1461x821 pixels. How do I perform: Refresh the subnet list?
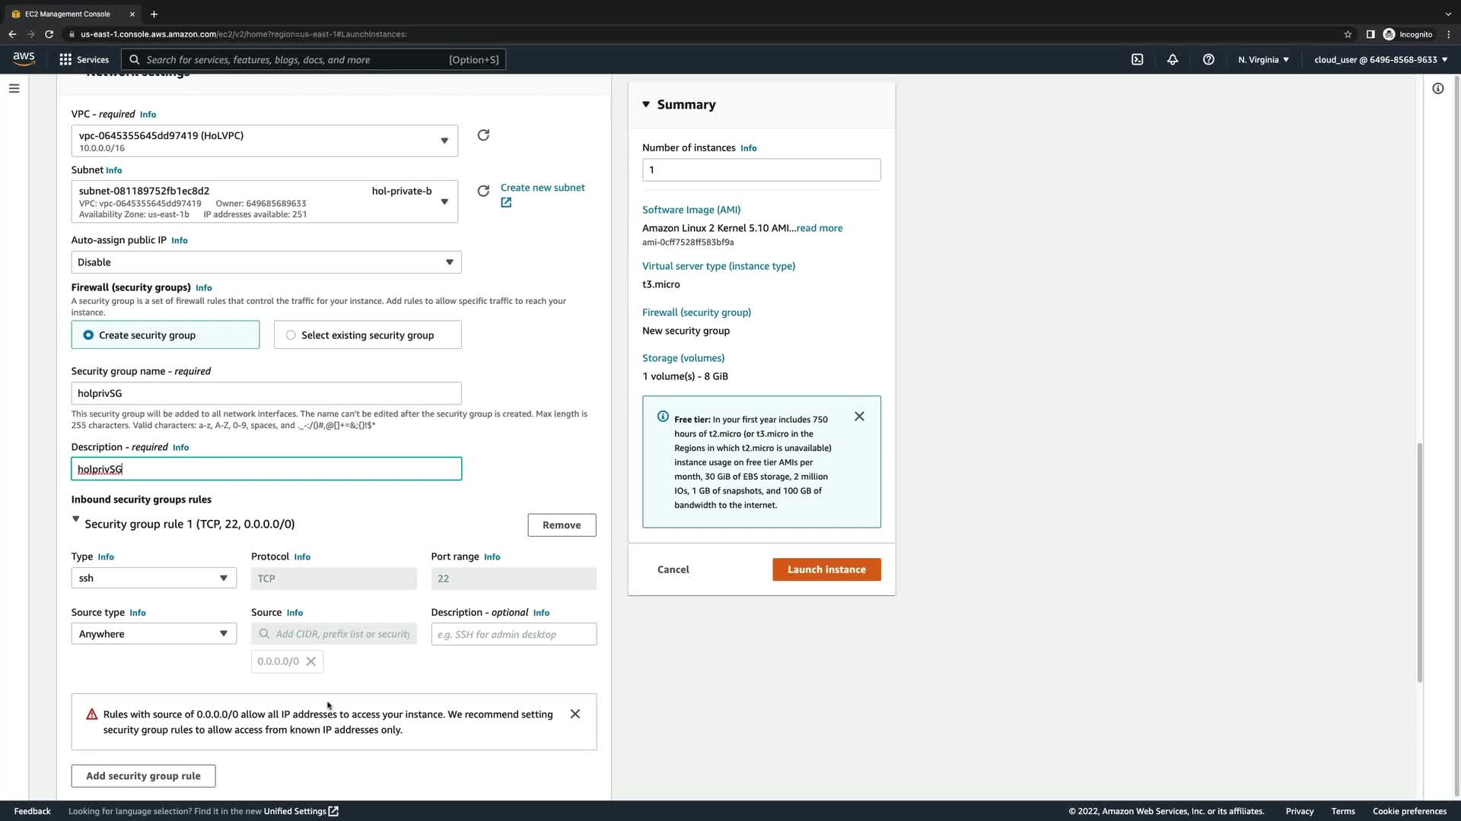pyautogui.click(x=483, y=191)
